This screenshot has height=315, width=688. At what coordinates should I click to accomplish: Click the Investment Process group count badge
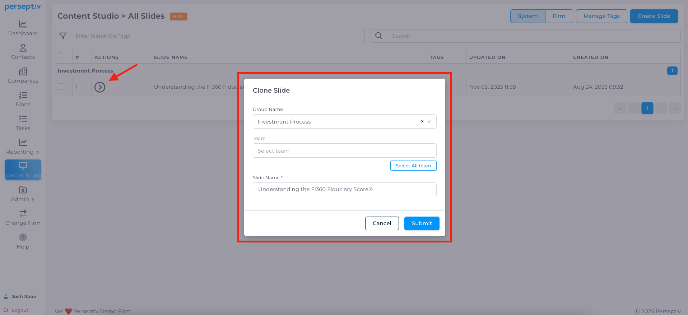coord(673,71)
